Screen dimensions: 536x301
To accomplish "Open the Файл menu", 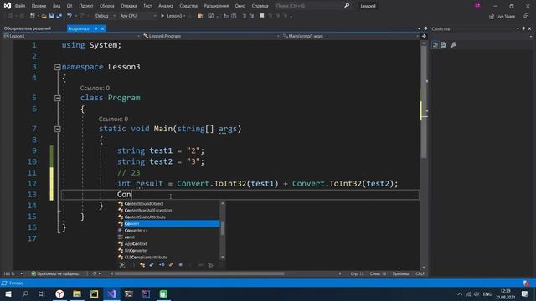I will pos(20,6).
